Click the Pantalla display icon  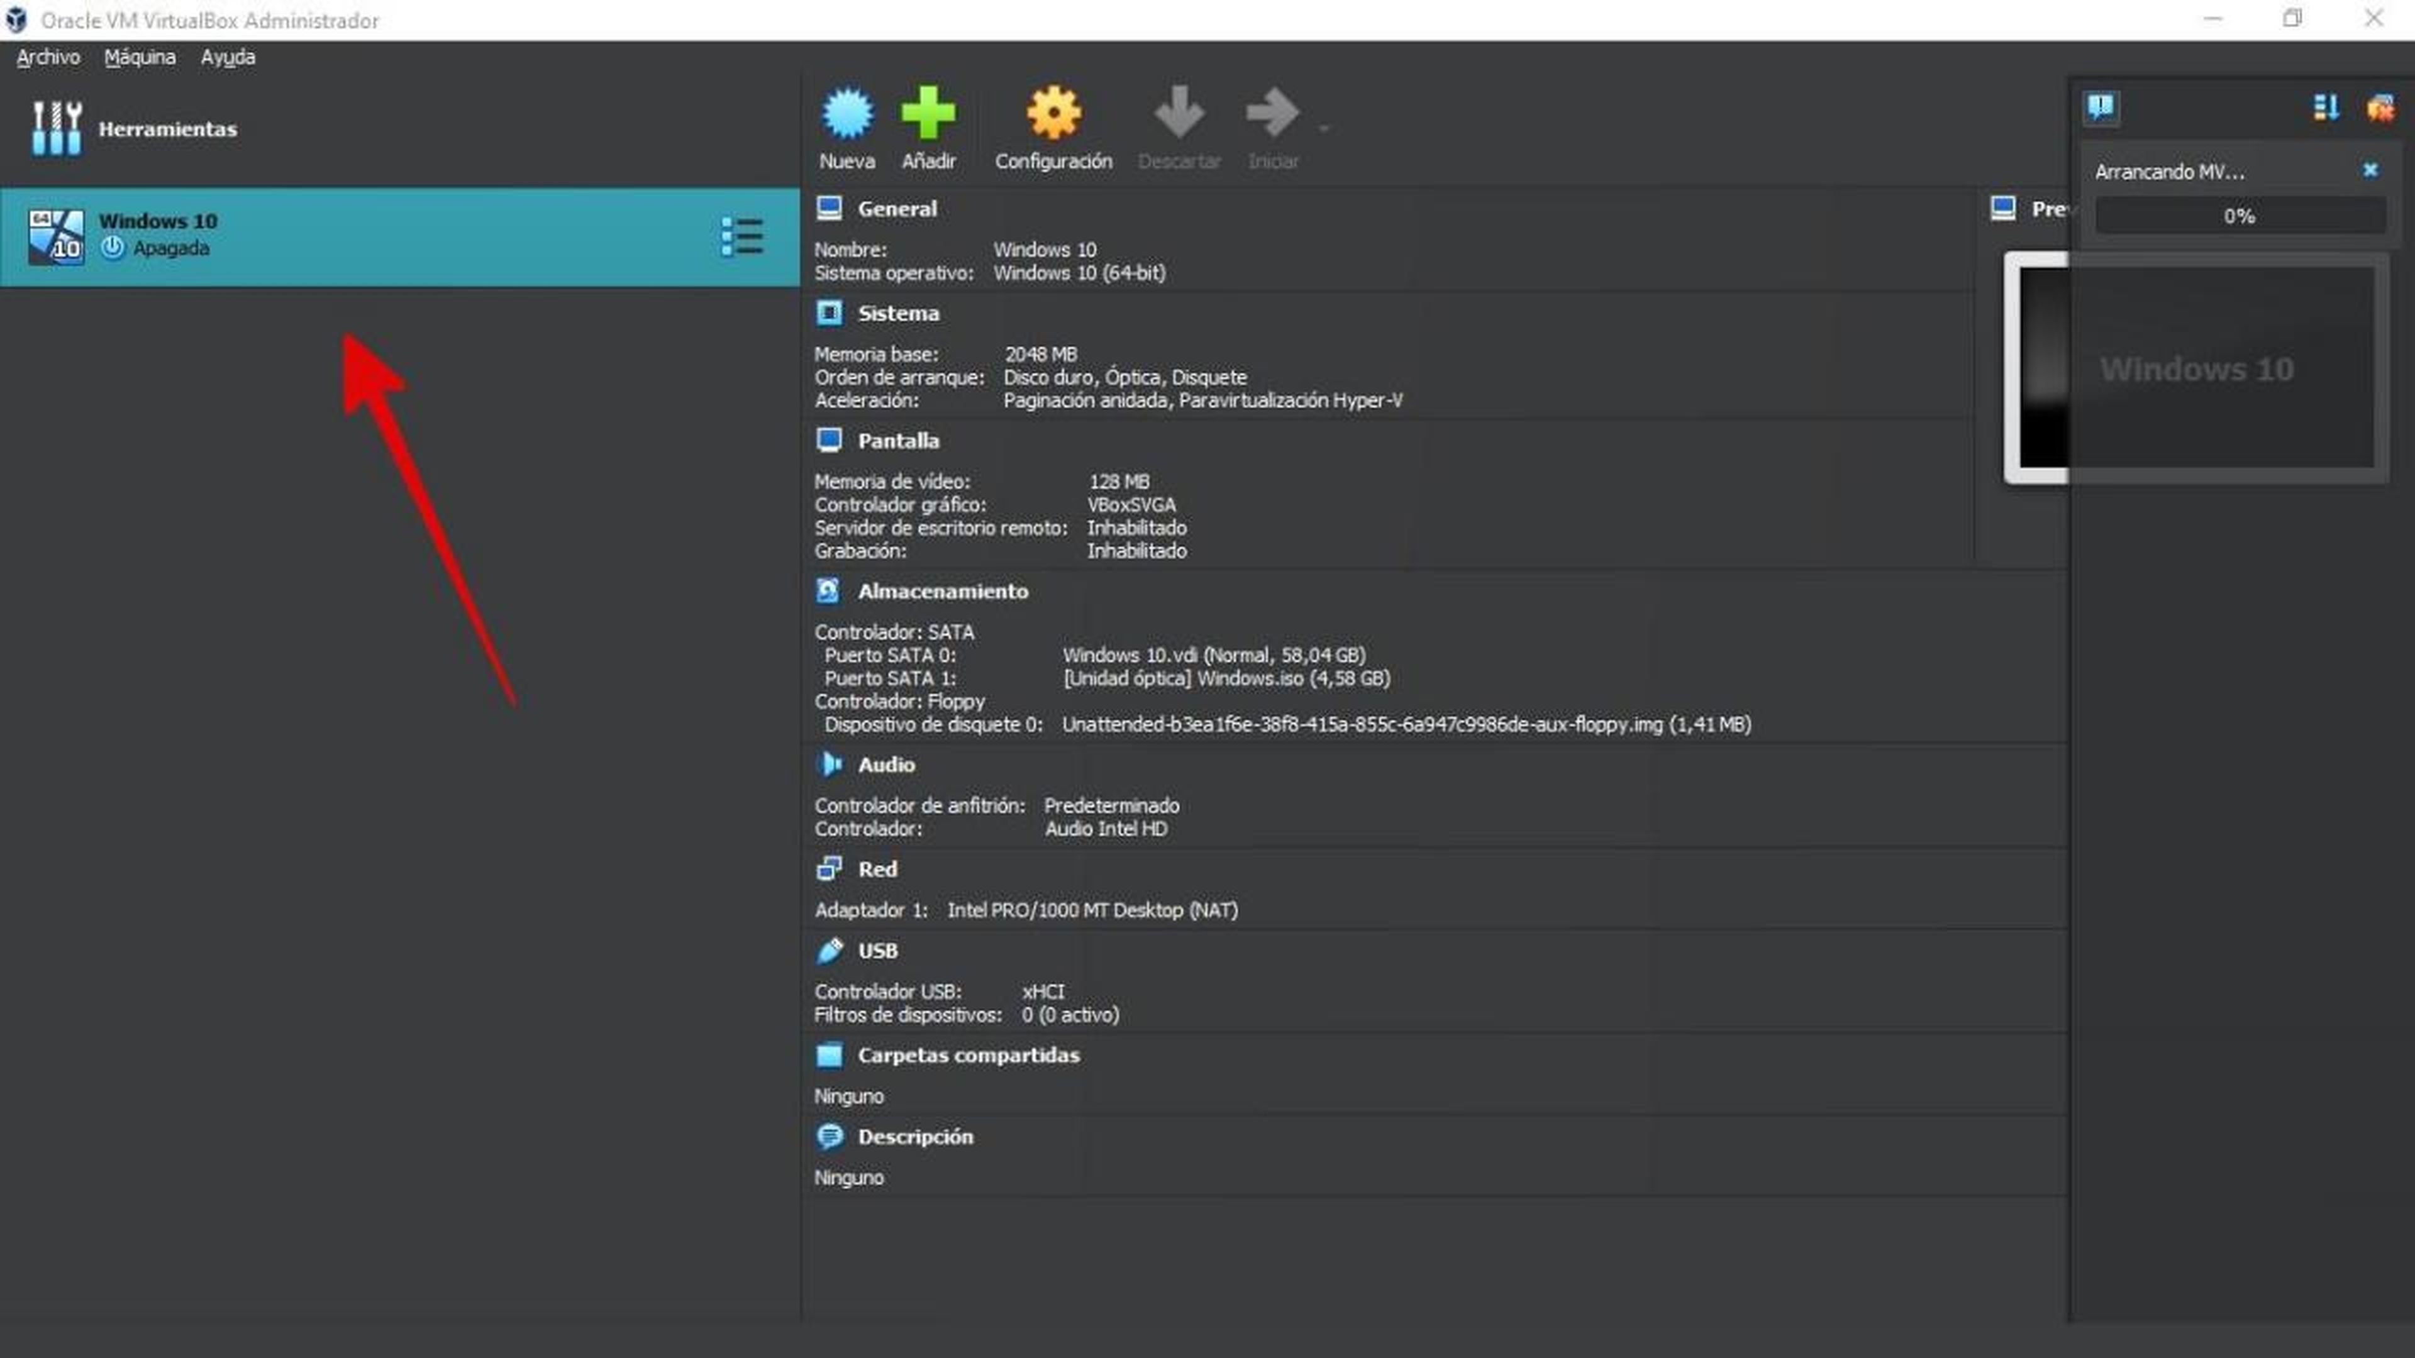point(829,439)
